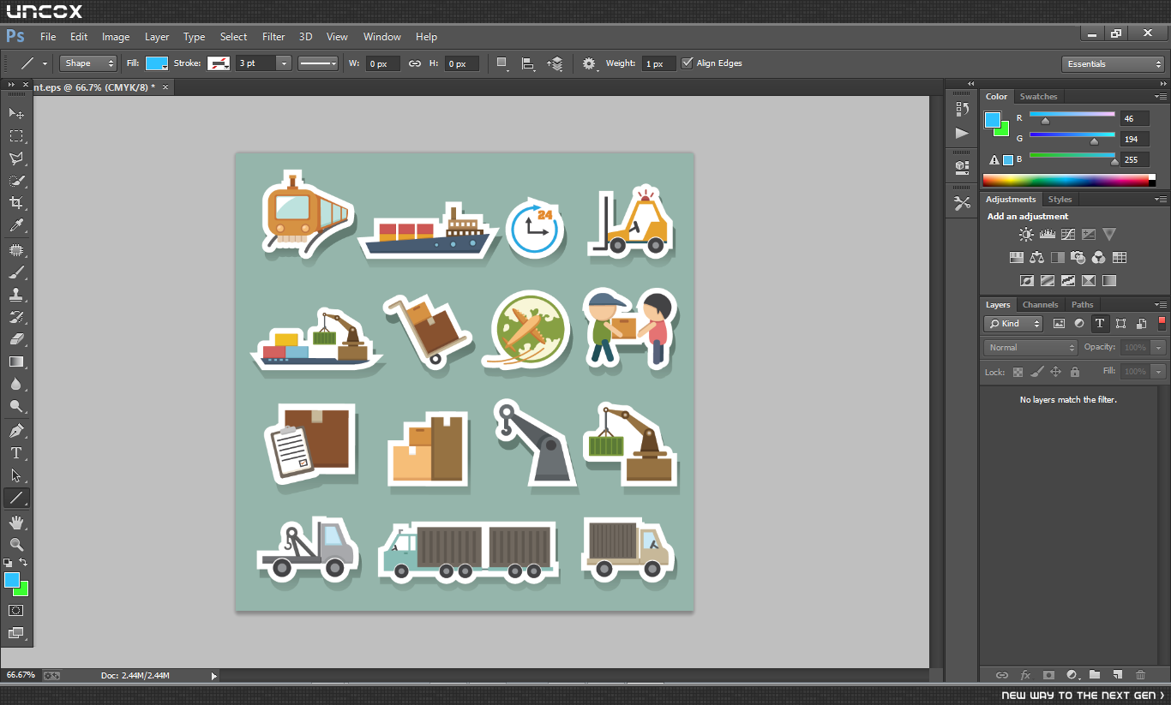Toggle the type layers filter

tap(1100, 324)
